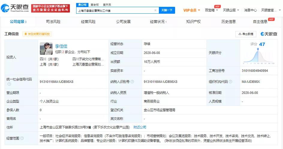Switch to 司法风险 tab
Viewport: 283px width, 149px height.
pyautogui.click(x=53, y=22)
